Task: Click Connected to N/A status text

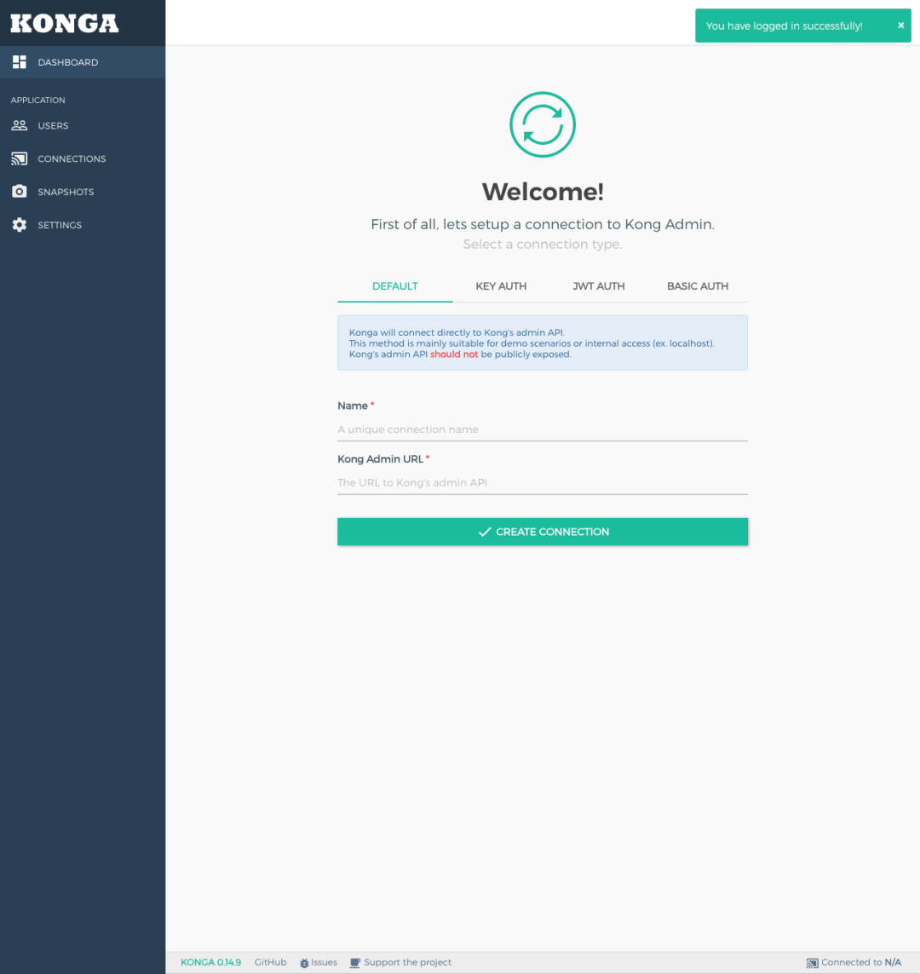Action: 861,962
